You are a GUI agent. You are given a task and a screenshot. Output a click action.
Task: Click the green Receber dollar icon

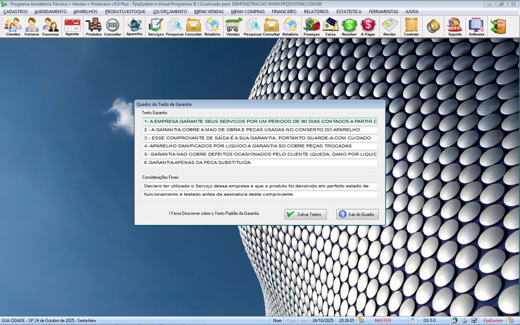[x=349, y=27]
